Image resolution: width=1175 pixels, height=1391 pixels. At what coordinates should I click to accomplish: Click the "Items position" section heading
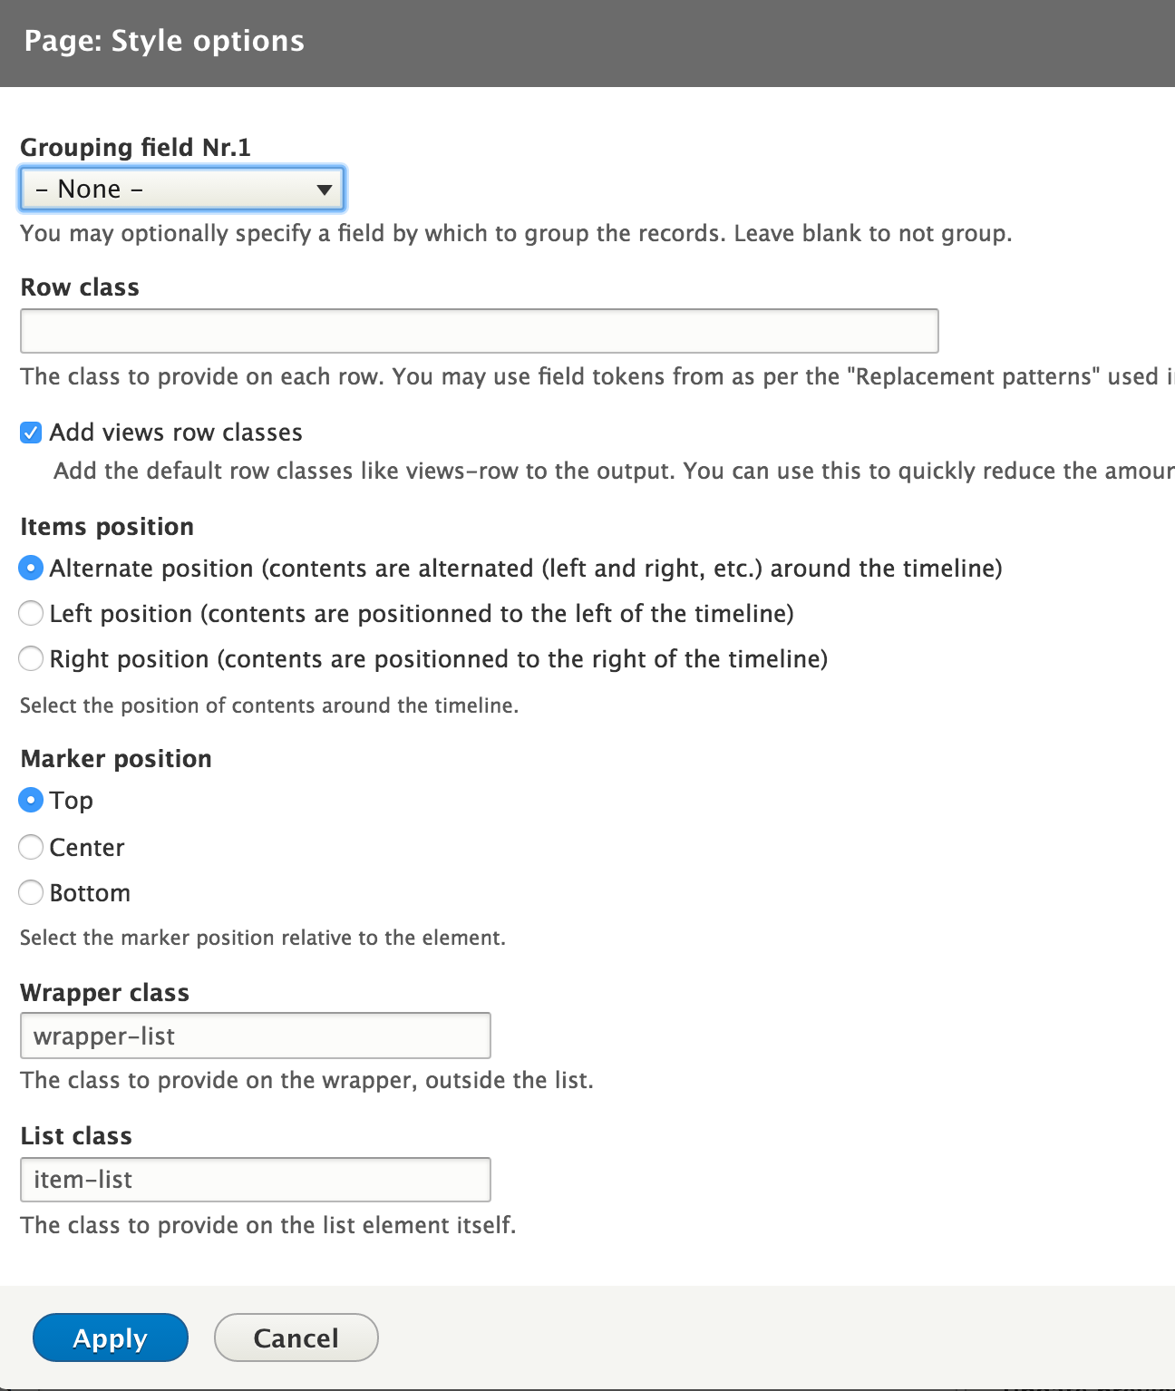tap(107, 527)
